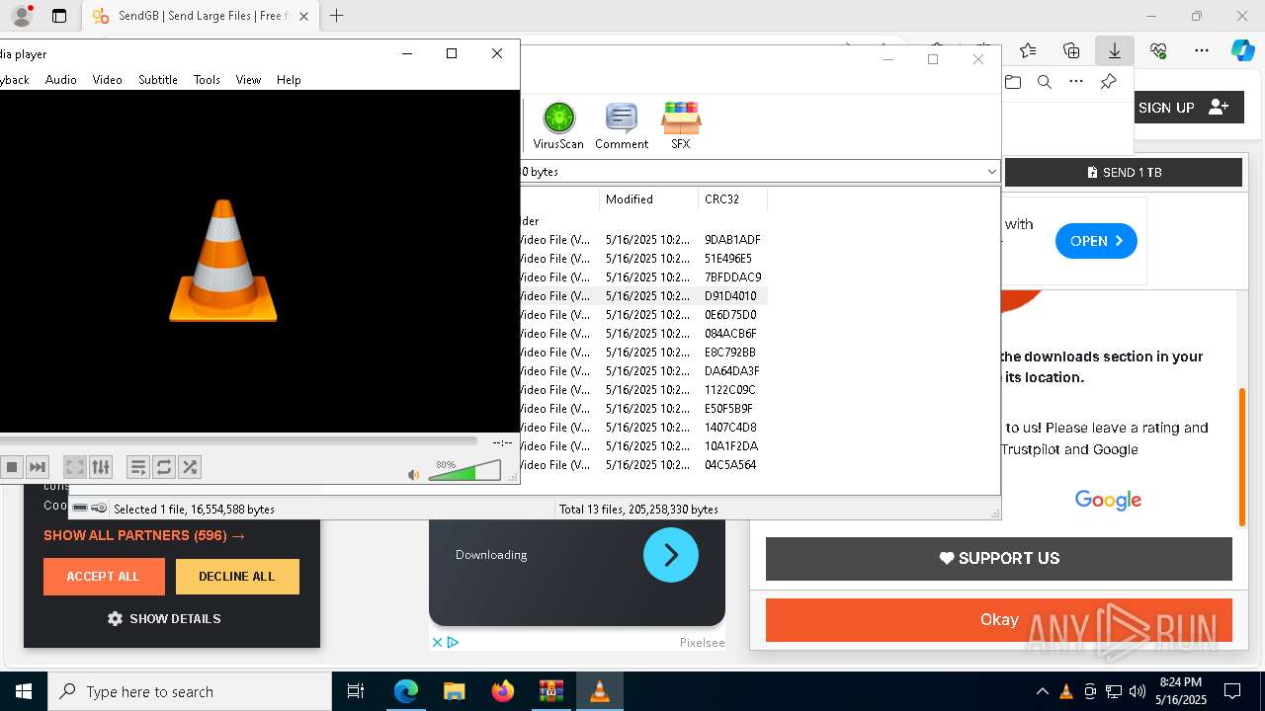This screenshot has width=1265, height=711.
Task: Sort WinRAR files by CRC32 column
Action: 732,199
